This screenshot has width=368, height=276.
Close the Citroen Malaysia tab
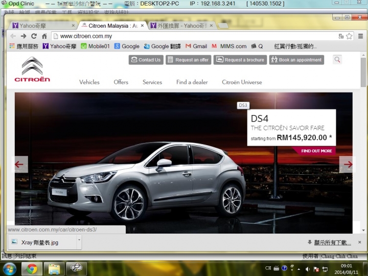pos(142,26)
